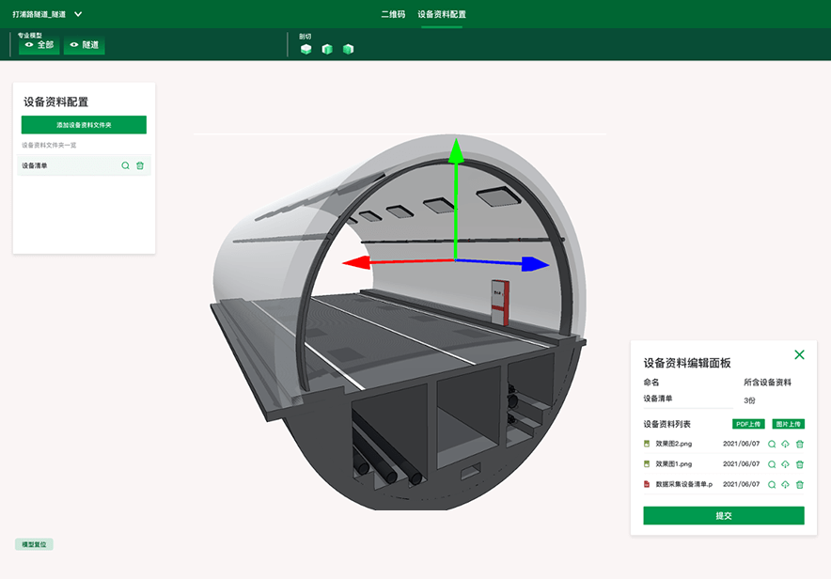Click the 命名 input field containing 设备清单
Screen dimensions: 831x579
(x=686, y=399)
